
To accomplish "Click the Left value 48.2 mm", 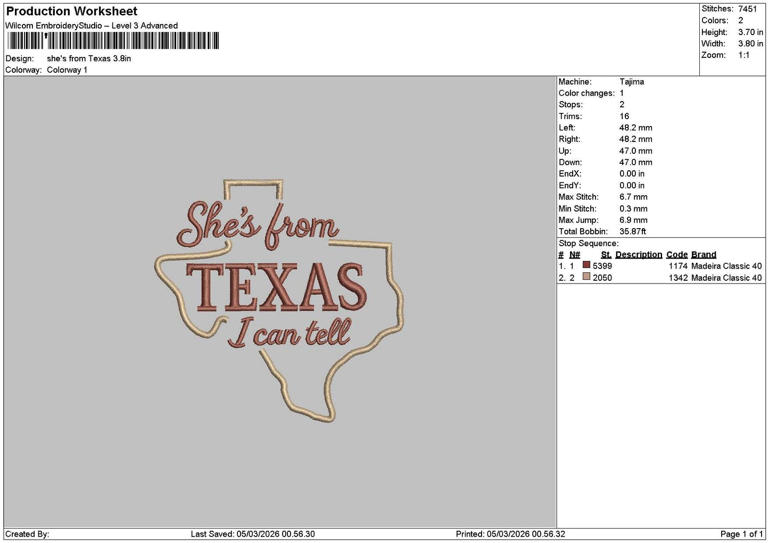I will click(x=636, y=128).
